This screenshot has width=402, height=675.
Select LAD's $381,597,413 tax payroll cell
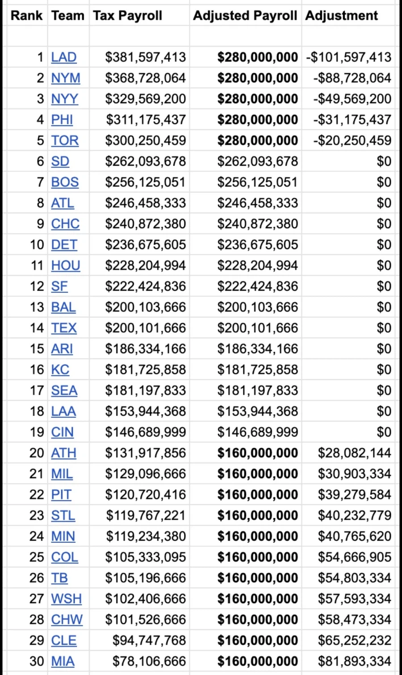[145, 57]
